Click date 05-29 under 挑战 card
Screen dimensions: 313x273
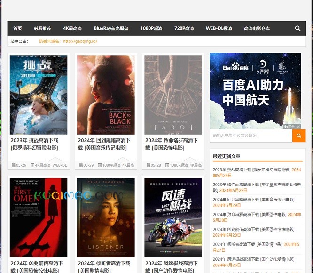pos(21,165)
